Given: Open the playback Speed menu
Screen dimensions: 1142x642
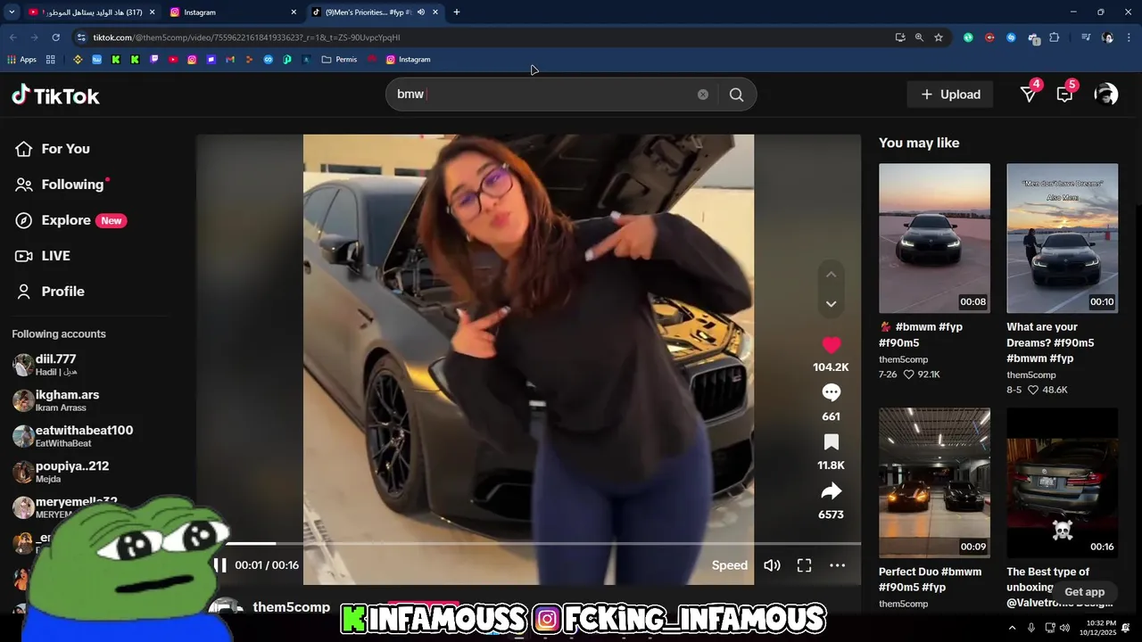Looking at the screenshot, I should 730,565.
